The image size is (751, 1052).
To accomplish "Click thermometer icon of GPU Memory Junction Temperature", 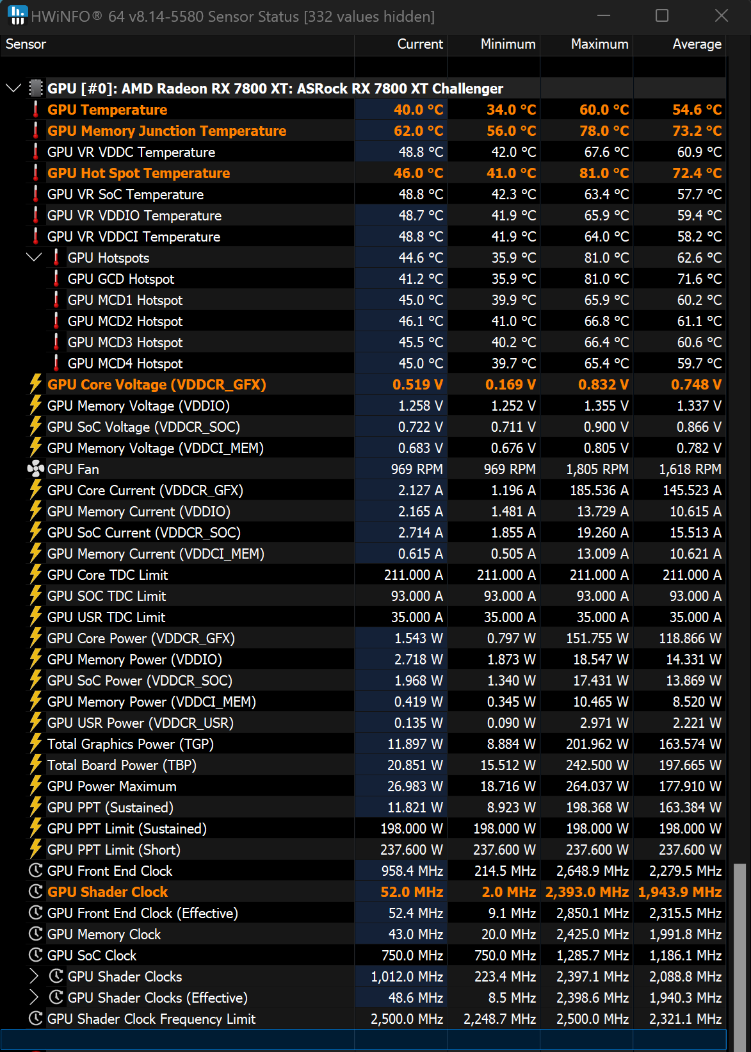I will coord(36,130).
